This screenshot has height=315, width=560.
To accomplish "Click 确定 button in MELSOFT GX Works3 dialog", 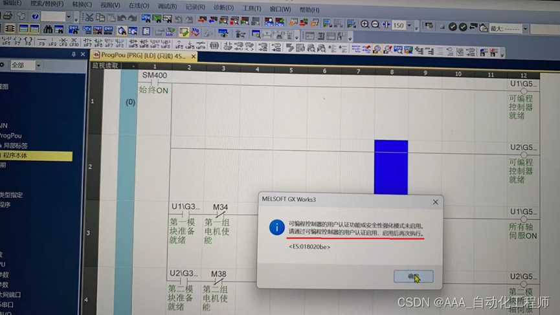I will click(x=414, y=276).
